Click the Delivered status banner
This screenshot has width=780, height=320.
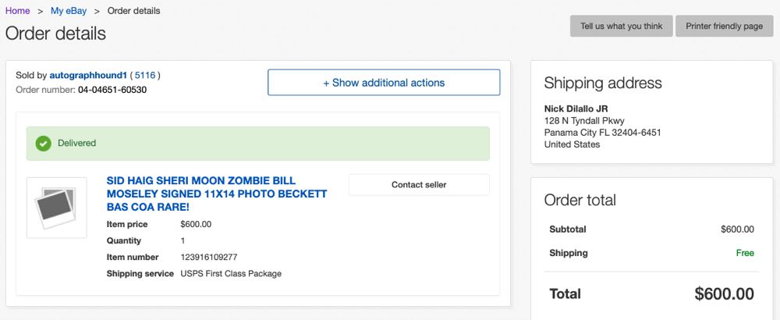[x=257, y=144]
